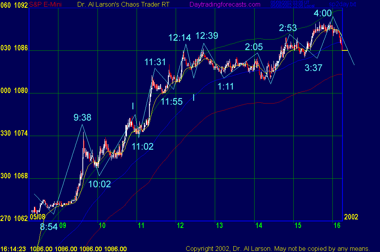This screenshot has height=252, width=380.
Task: Select the 11:55 time label
Action: click(172, 102)
